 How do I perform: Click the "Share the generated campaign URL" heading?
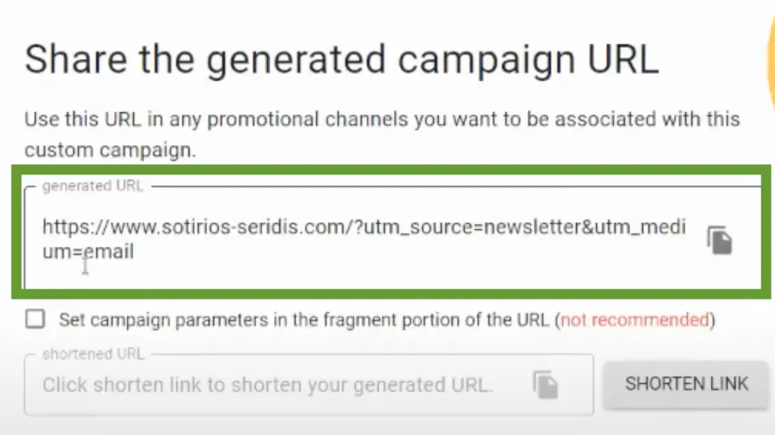pyautogui.click(x=342, y=60)
